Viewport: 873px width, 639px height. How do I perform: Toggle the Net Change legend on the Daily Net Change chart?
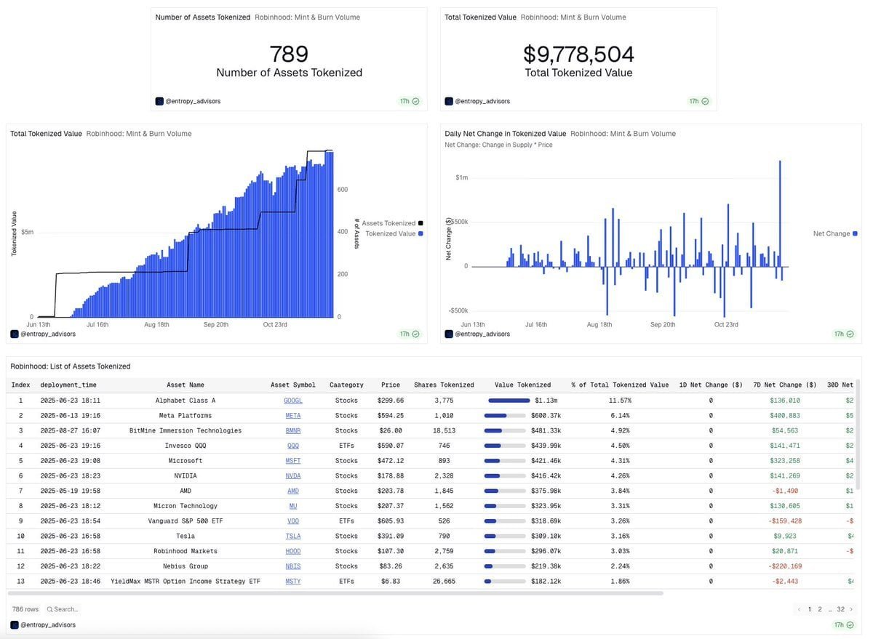click(834, 233)
